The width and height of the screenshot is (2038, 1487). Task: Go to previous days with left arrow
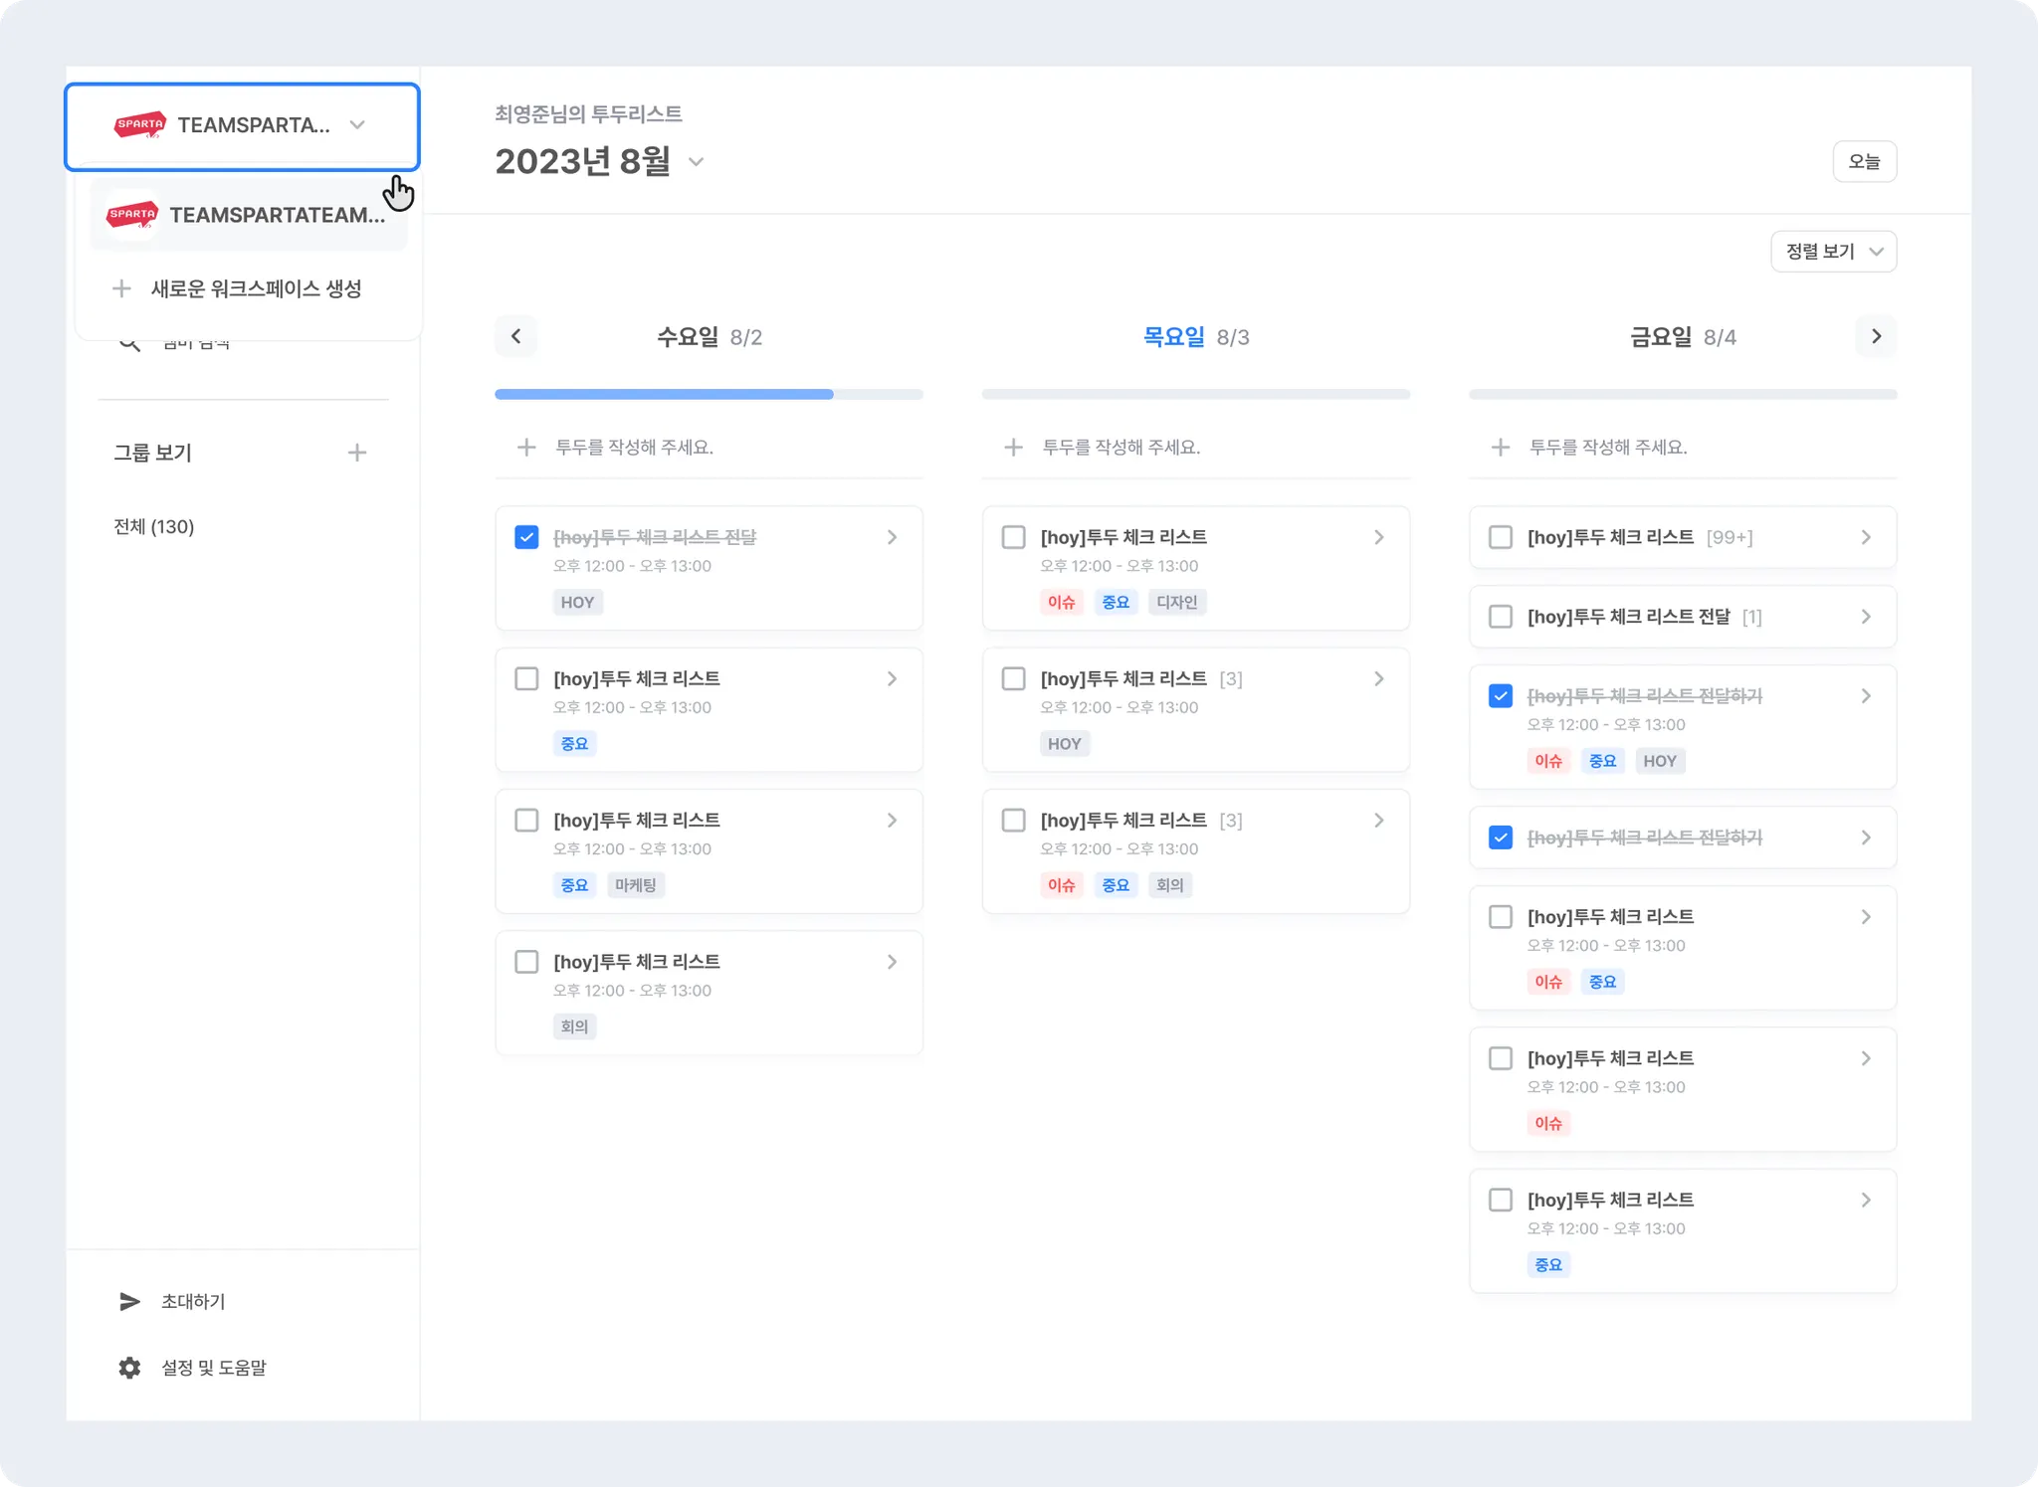coord(515,336)
